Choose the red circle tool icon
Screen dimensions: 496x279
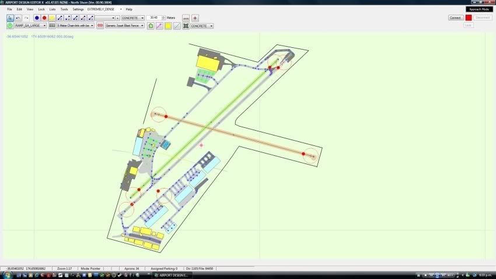pyautogui.click(x=44, y=18)
